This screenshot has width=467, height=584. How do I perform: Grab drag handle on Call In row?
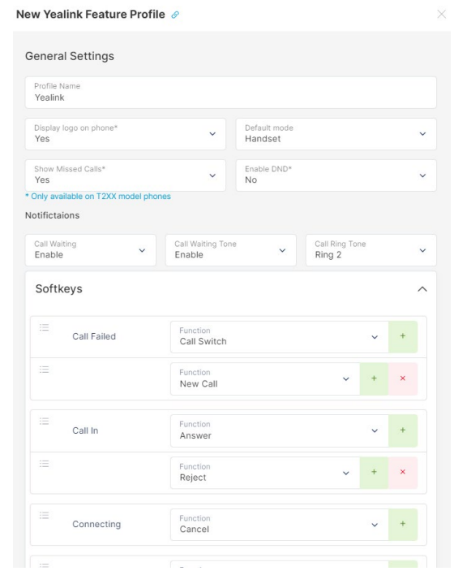click(45, 422)
